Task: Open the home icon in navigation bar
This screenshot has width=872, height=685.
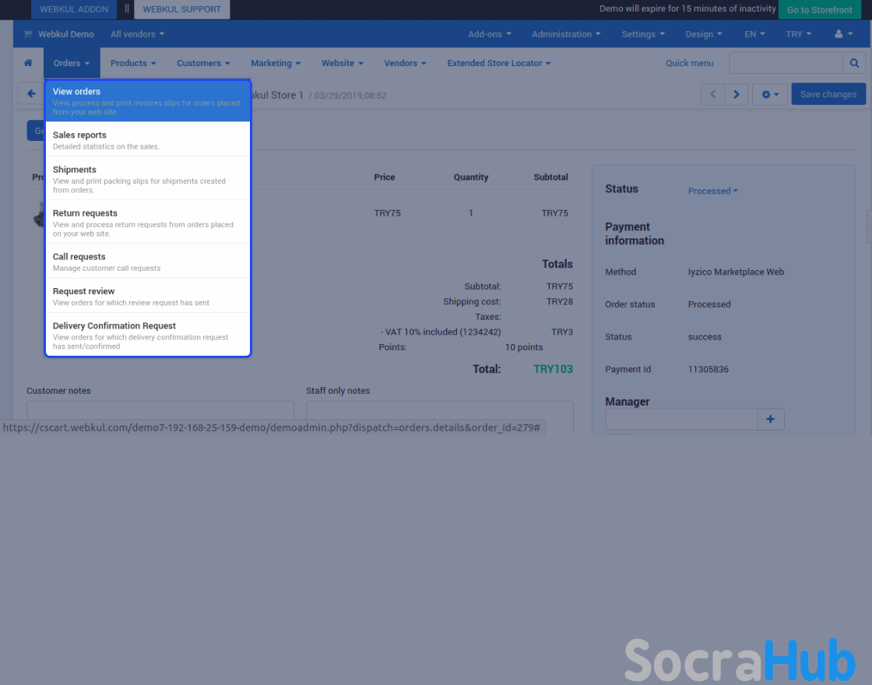Action: click(x=28, y=63)
